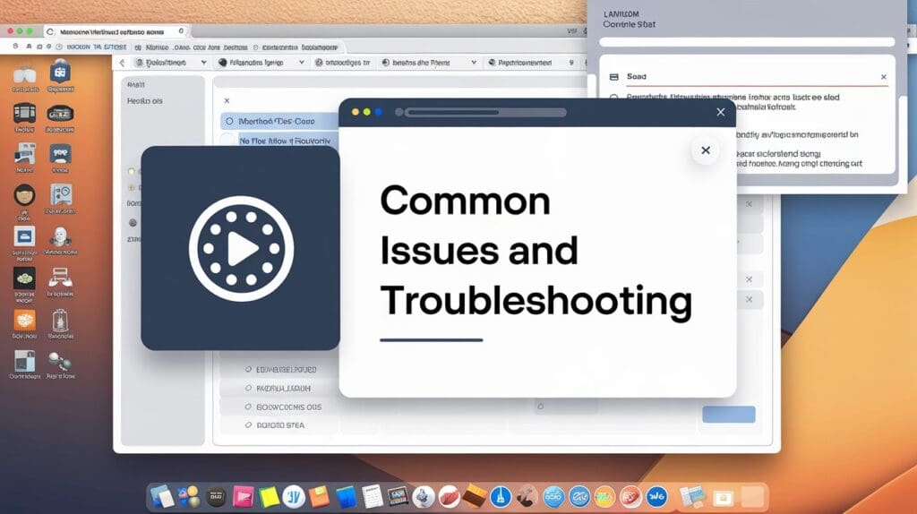917x514 pixels.
Task: Select the 'FAODULLAIJUH' row circle
Action: (249, 389)
